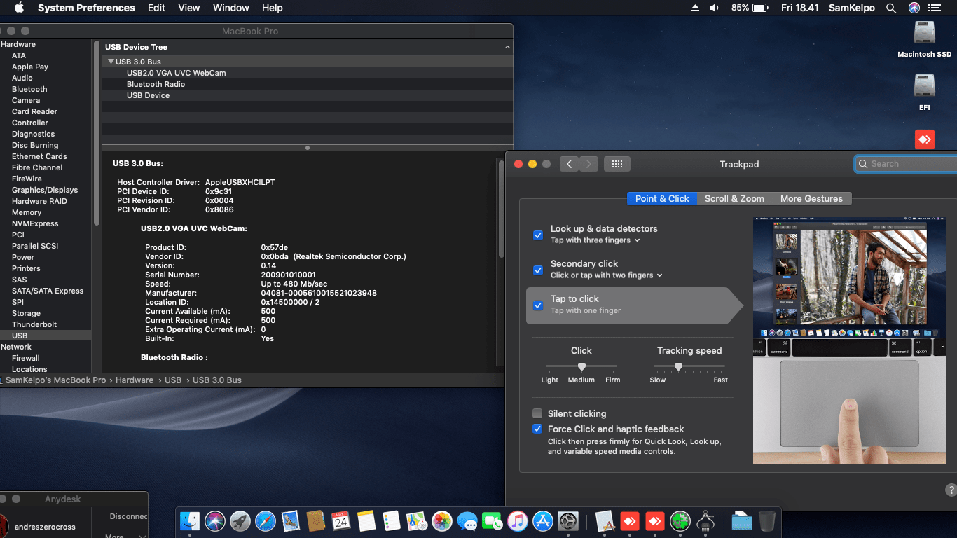
Task: Toggle the Secondary click checkbox
Action: [538, 270]
